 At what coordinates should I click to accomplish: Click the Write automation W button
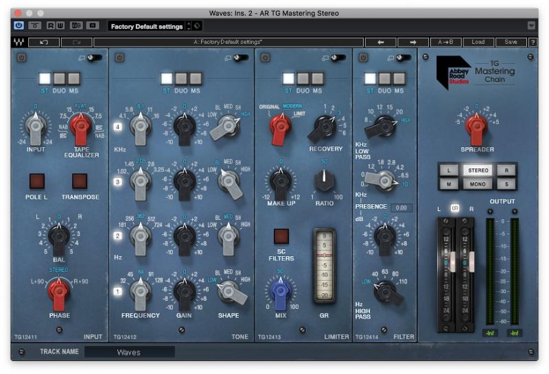[60, 25]
